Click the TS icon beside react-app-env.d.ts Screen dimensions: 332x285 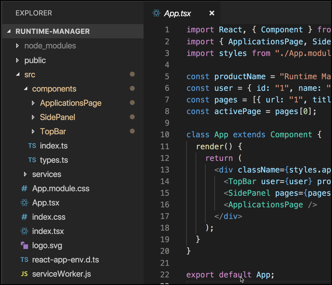tap(24, 260)
